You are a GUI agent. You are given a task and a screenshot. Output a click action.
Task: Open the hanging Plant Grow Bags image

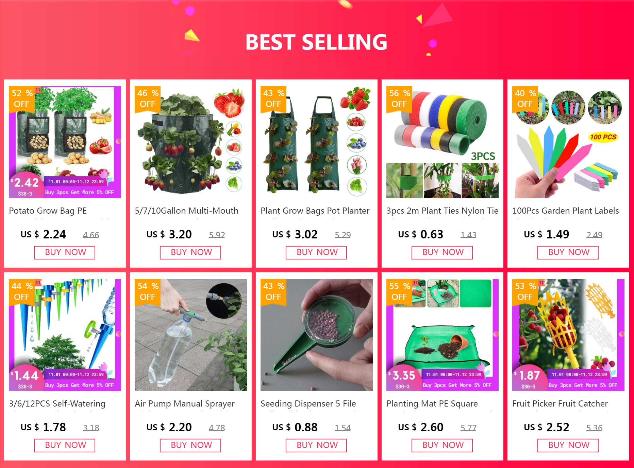click(x=317, y=142)
